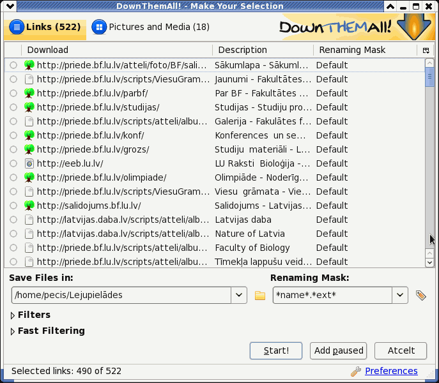Click the tree icon of the olimpiade row
Screen dimensions: 439x383
pyautogui.click(x=29, y=177)
